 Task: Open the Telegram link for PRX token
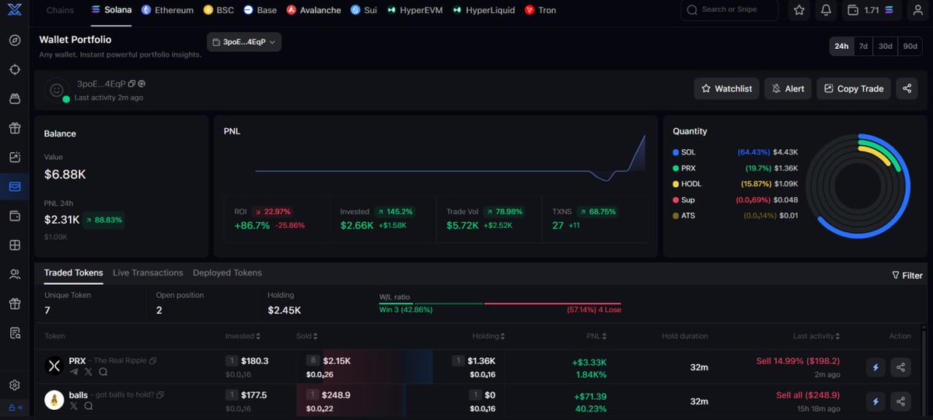click(x=75, y=372)
